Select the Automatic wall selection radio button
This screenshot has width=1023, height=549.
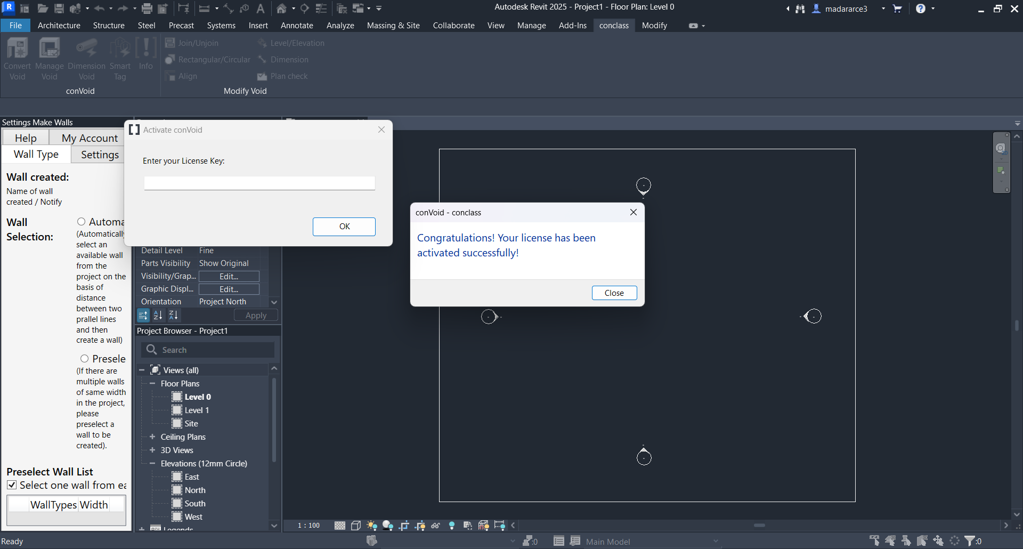tap(81, 222)
